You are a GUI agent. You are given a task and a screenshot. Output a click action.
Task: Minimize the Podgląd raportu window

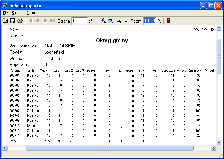click(203, 6)
